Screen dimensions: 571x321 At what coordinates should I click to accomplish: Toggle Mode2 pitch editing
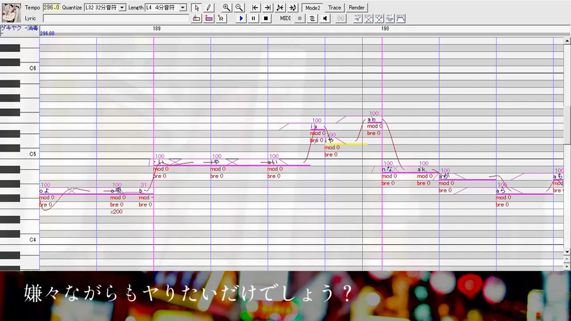tap(312, 8)
